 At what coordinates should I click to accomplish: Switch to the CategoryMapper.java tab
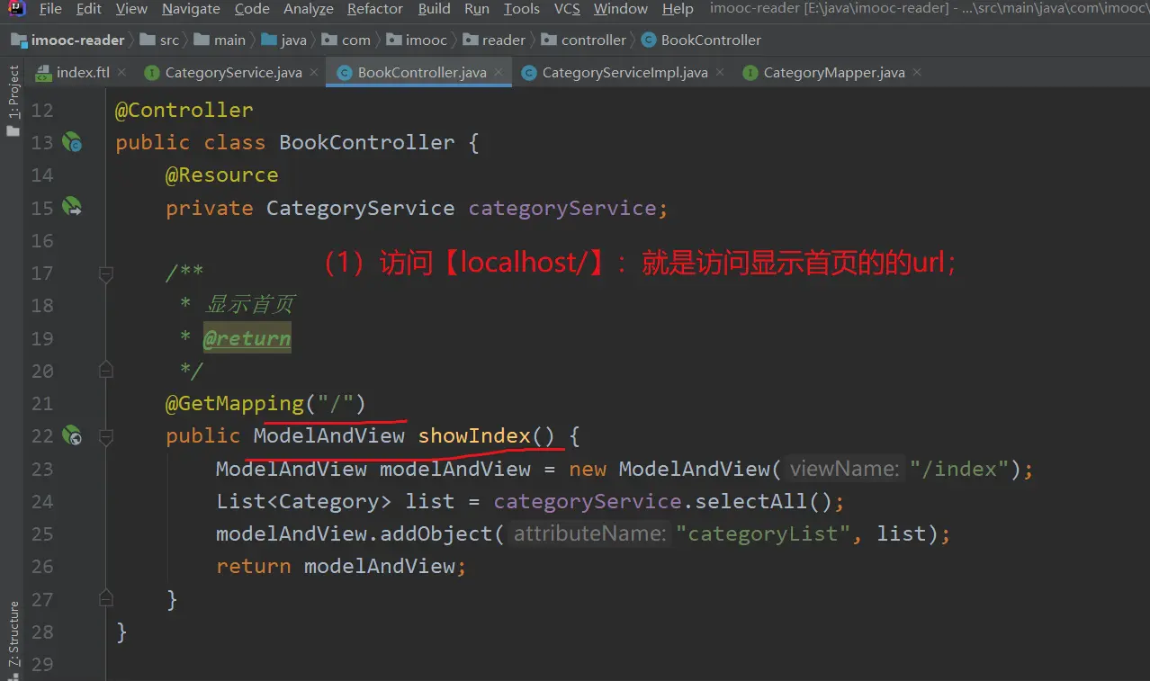click(x=833, y=73)
